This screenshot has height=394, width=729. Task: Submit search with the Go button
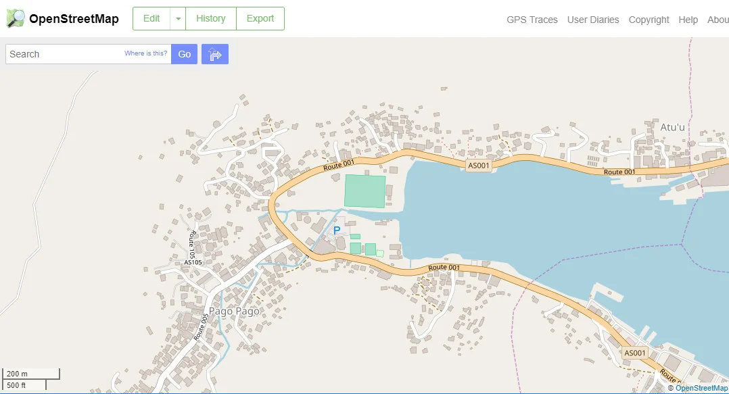[x=185, y=54]
